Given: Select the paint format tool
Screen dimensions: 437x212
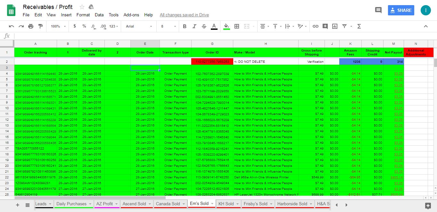Looking at the screenshot, I should pyautogui.click(x=40, y=26).
